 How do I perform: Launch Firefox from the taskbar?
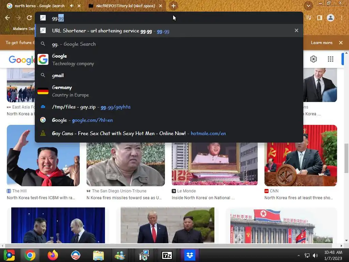tap(53, 255)
